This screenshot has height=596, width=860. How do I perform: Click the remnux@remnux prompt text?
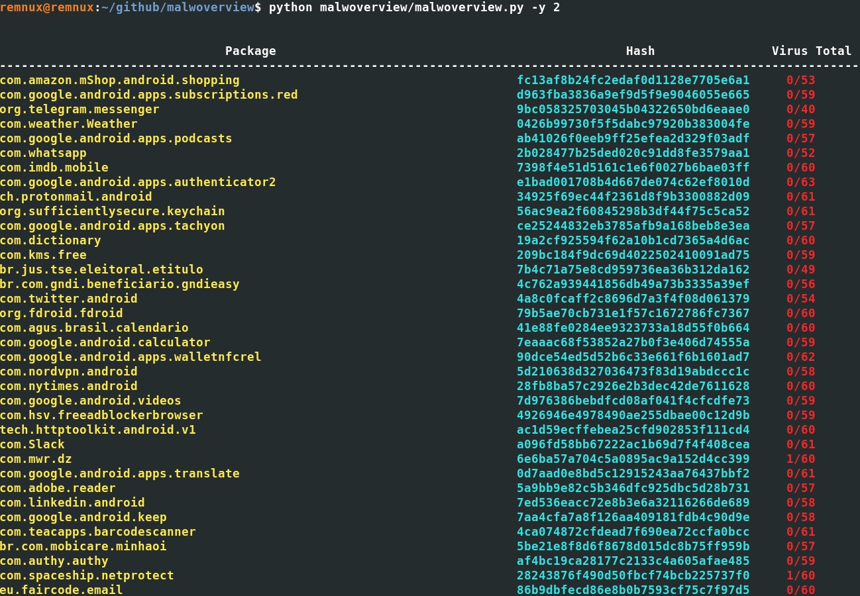point(46,8)
